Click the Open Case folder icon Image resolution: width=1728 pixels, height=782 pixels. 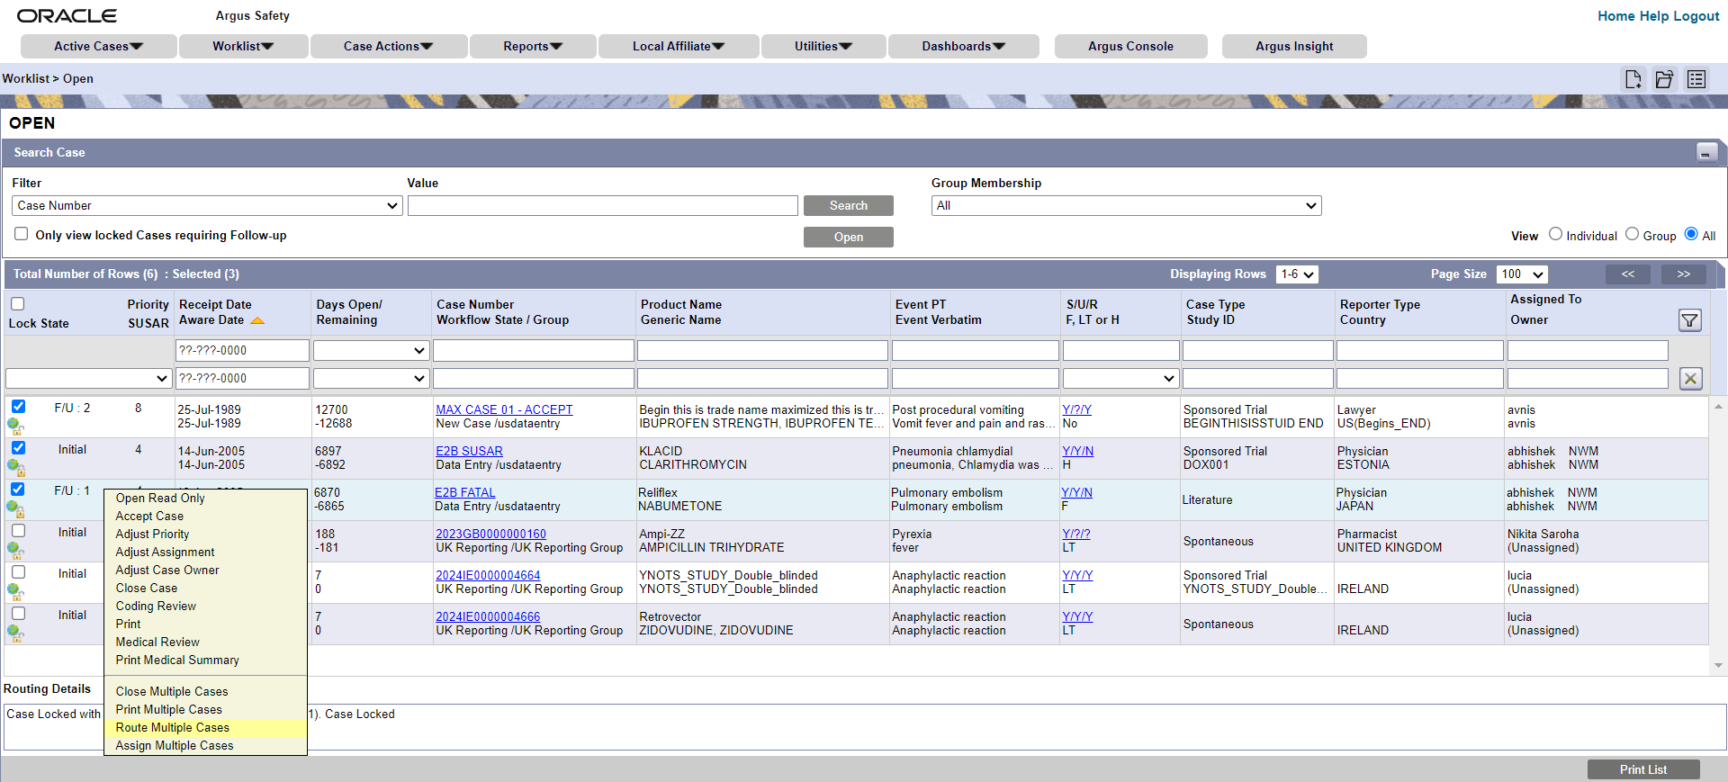(x=1664, y=79)
